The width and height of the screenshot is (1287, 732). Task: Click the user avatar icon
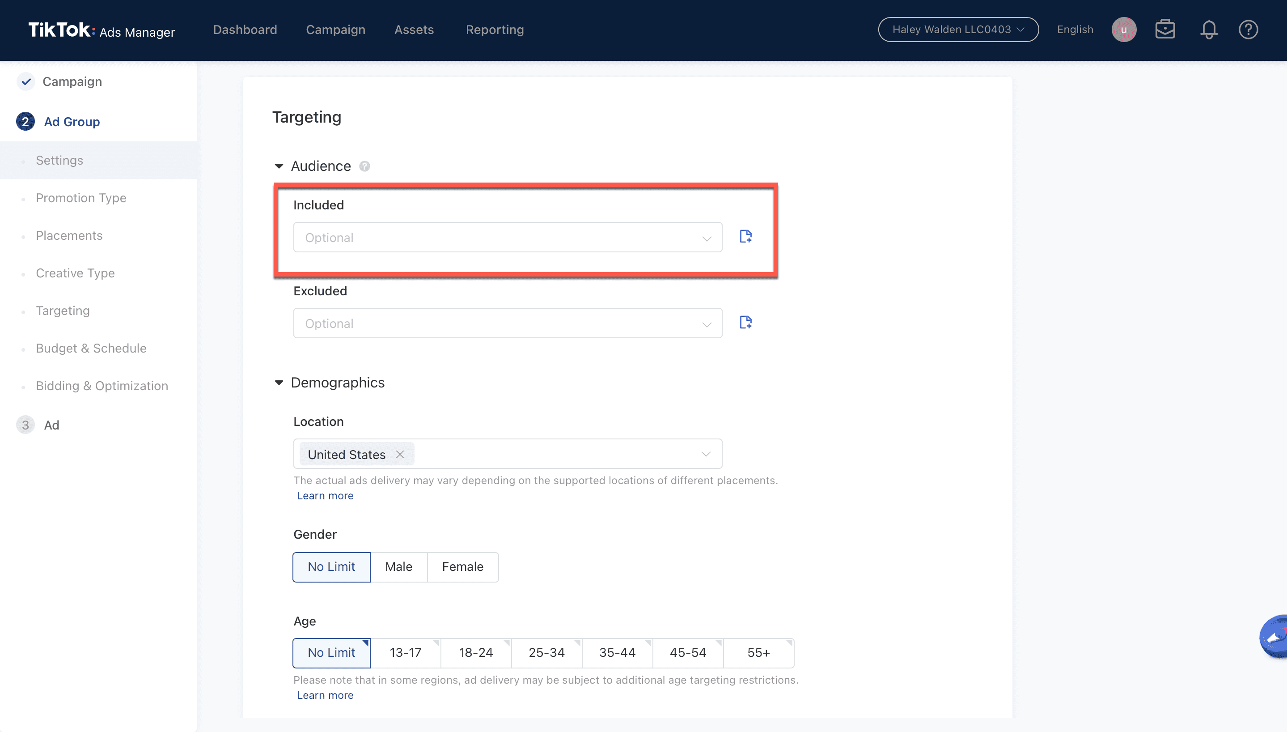point(1124,30)
